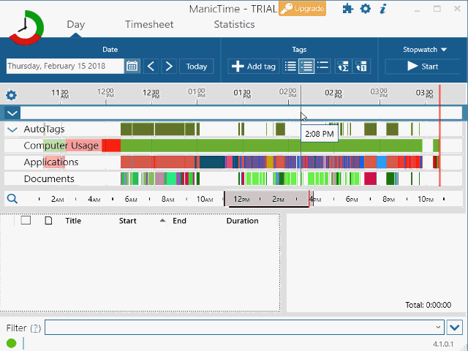
Task: Switch to the Statistics tab
Action: coord(234,24)
